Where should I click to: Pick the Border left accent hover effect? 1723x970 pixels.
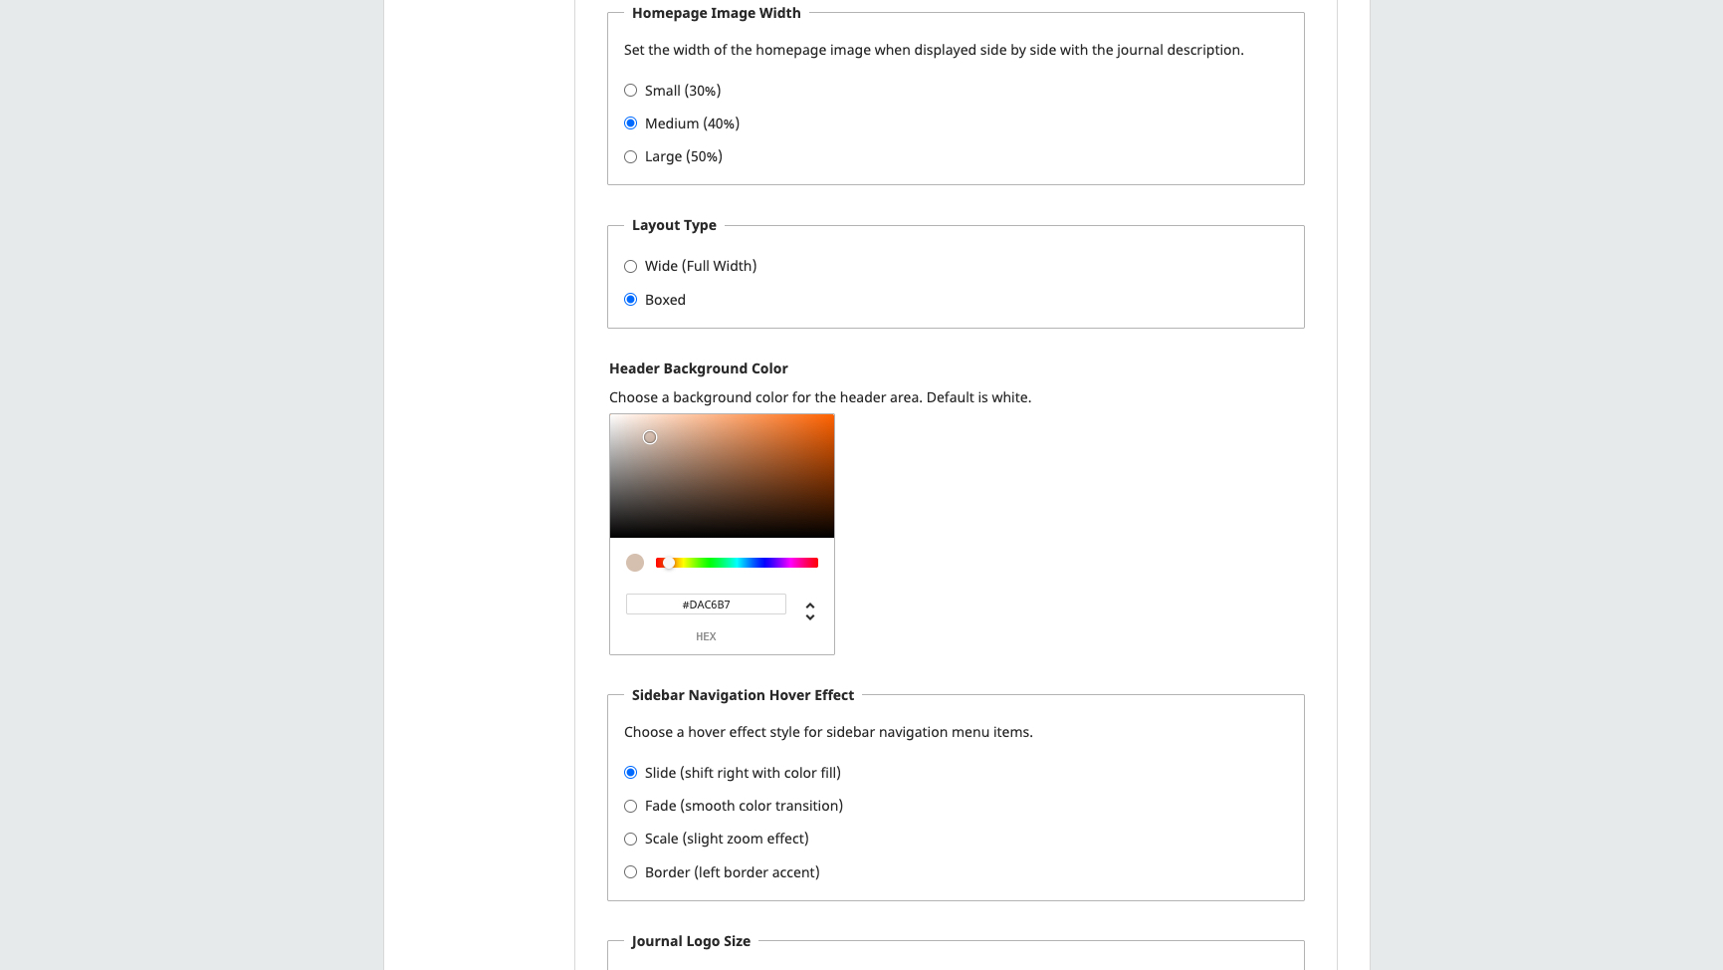(630, 872)
